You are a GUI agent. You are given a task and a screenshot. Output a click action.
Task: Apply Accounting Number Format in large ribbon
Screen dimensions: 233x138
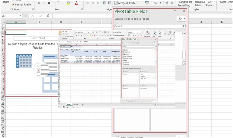147,3
